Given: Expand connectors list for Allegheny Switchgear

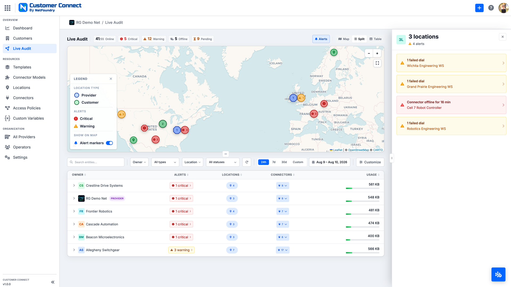Looking at the screenshot, I should coord(283,250).
